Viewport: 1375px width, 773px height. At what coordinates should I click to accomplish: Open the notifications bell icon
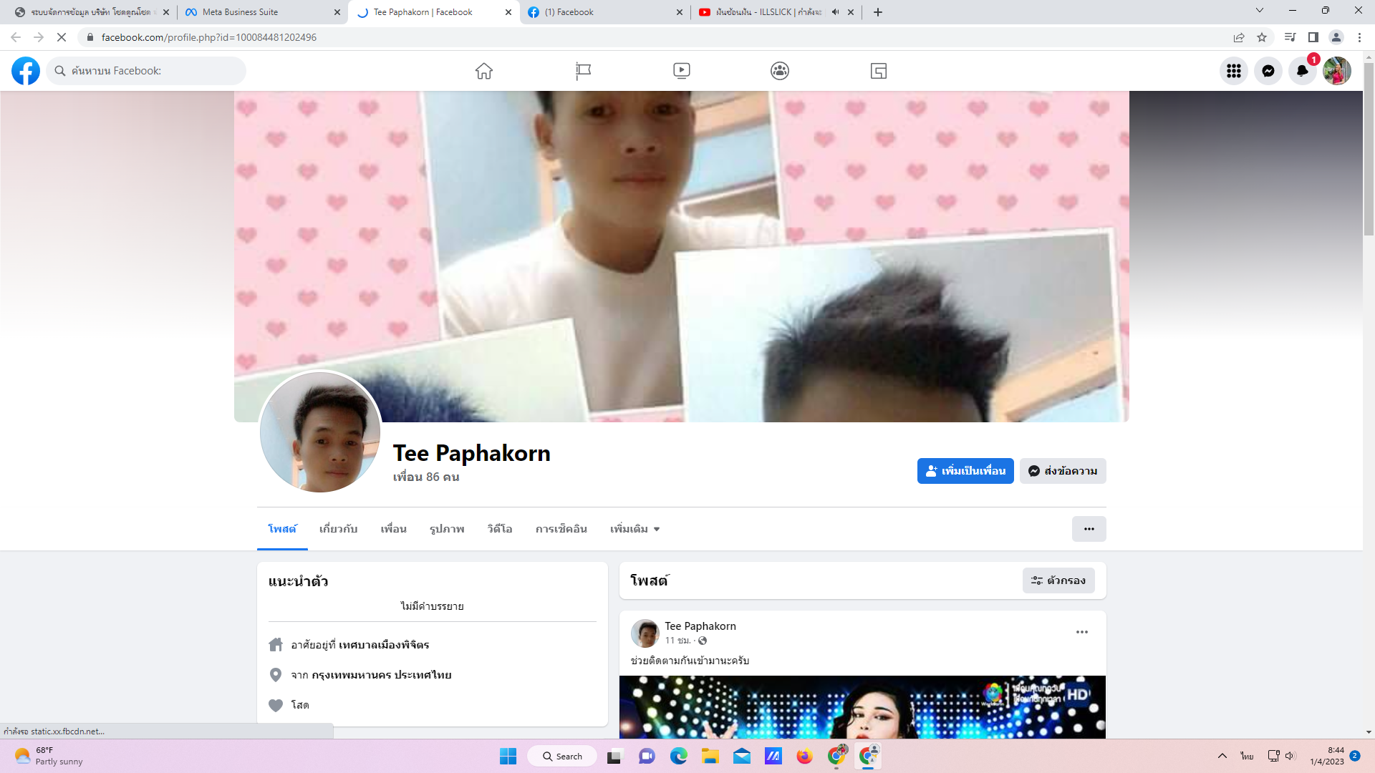[1303, 71]
